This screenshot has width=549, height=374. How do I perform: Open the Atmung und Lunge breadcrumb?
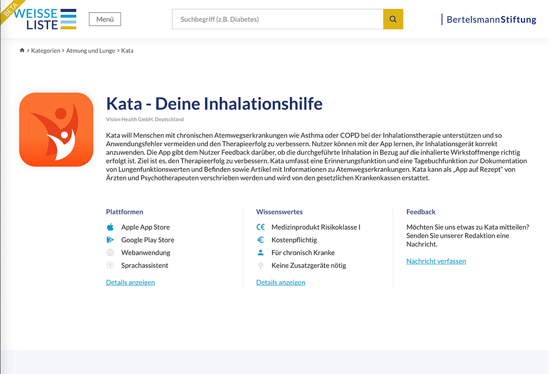point(90,51)
